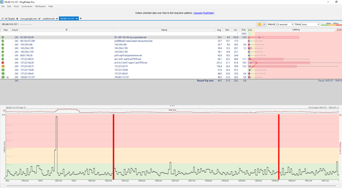The width and height of the screenshot is (342, 188).
Task: Click the horizontal scrollbar below the timeline
Action: pos(171,186)
